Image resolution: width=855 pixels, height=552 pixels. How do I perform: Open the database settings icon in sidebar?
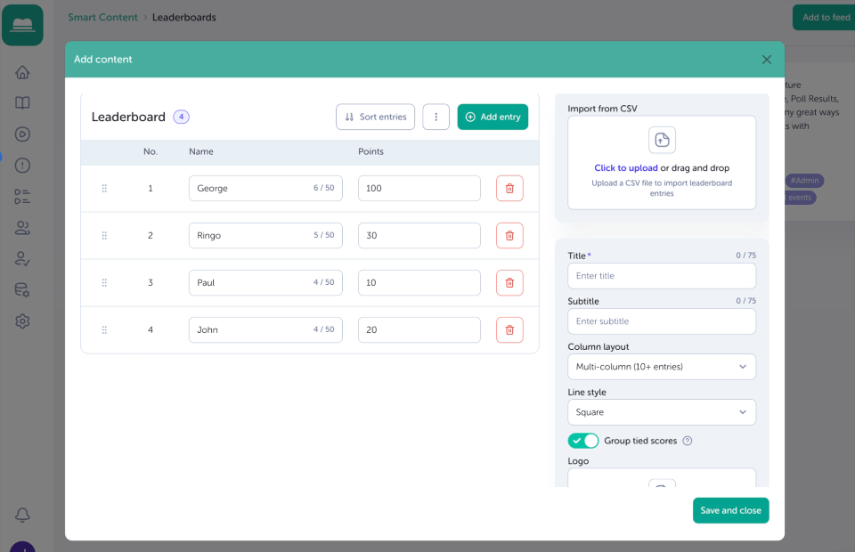point(22,290)
